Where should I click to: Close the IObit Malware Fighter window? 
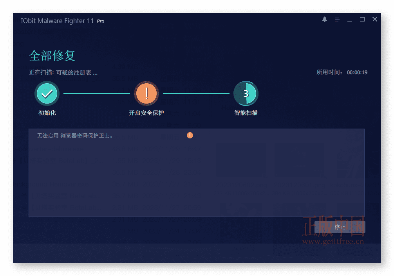375,19
